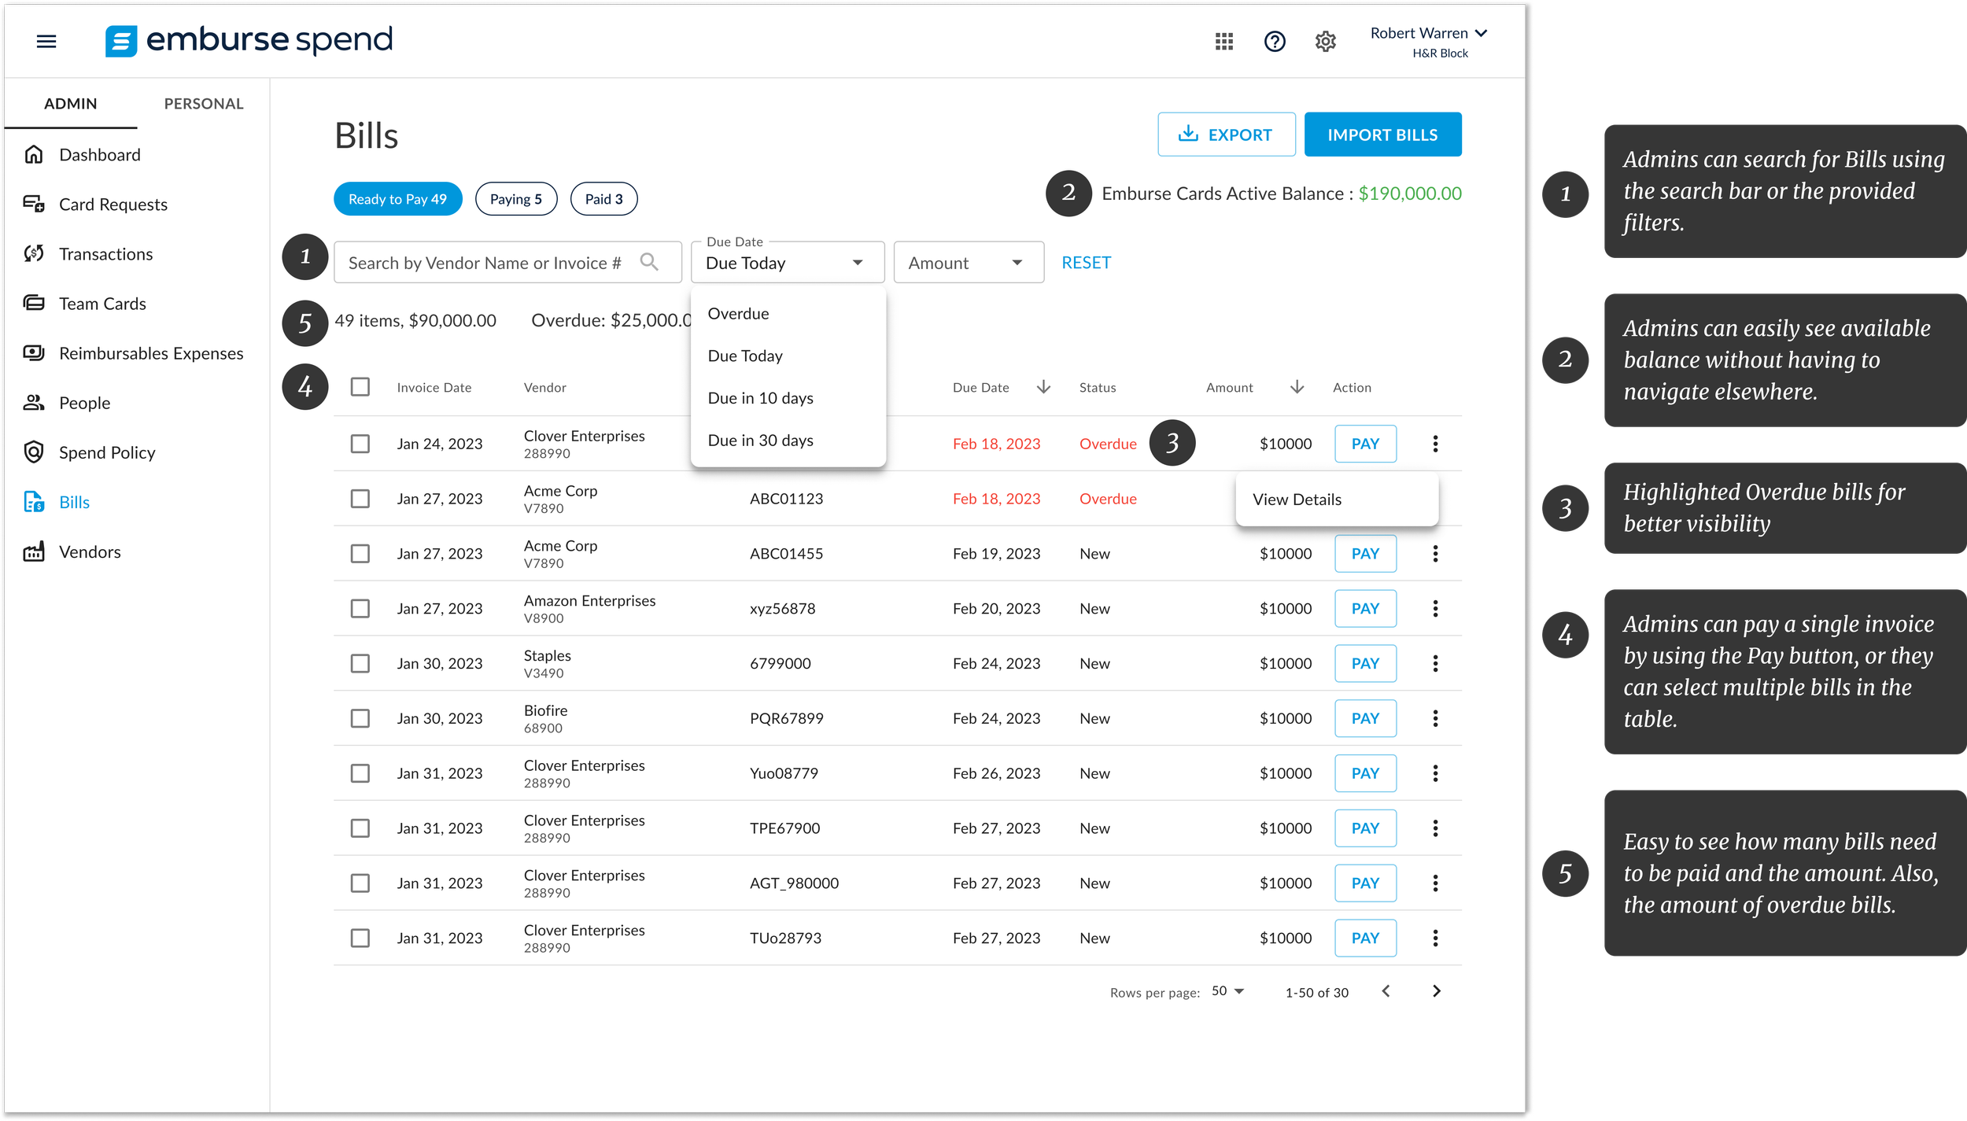Click the Reimbursables Expenses sidebar icon
The image size is (1967, 1121).
(x=33, y=352)
